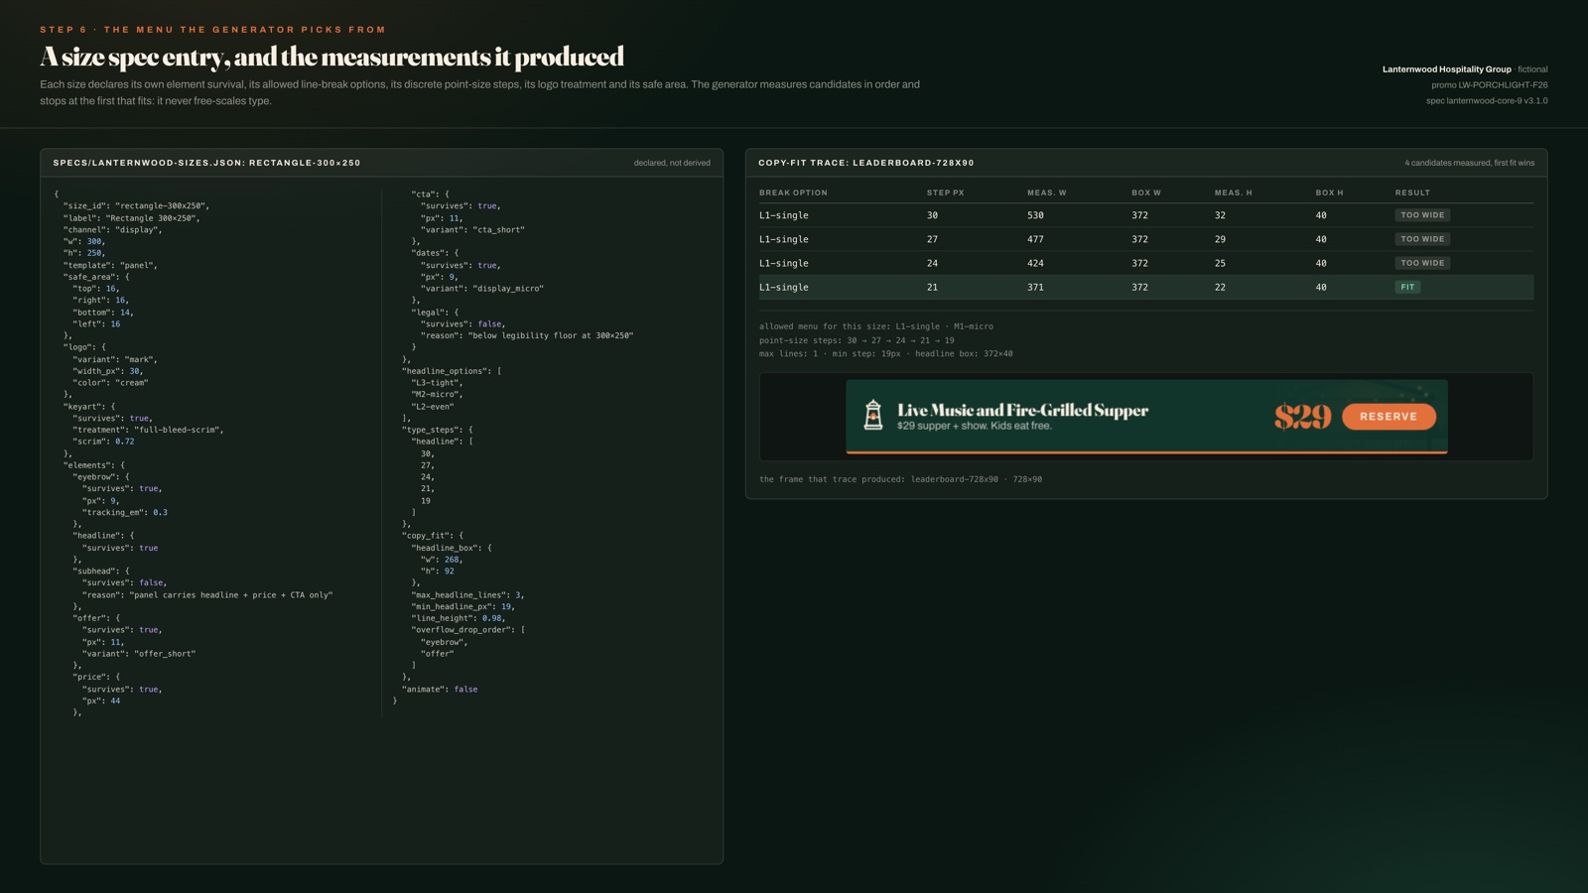Image resolution: width=1588 pixels, height=893 pixels.
Task: Click the measured width value 424
Action: pos(1035,263)
